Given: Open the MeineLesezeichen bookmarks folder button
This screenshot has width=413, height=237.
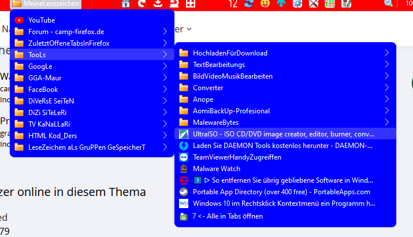Looking at the screenshot, I should click(46, 3).
